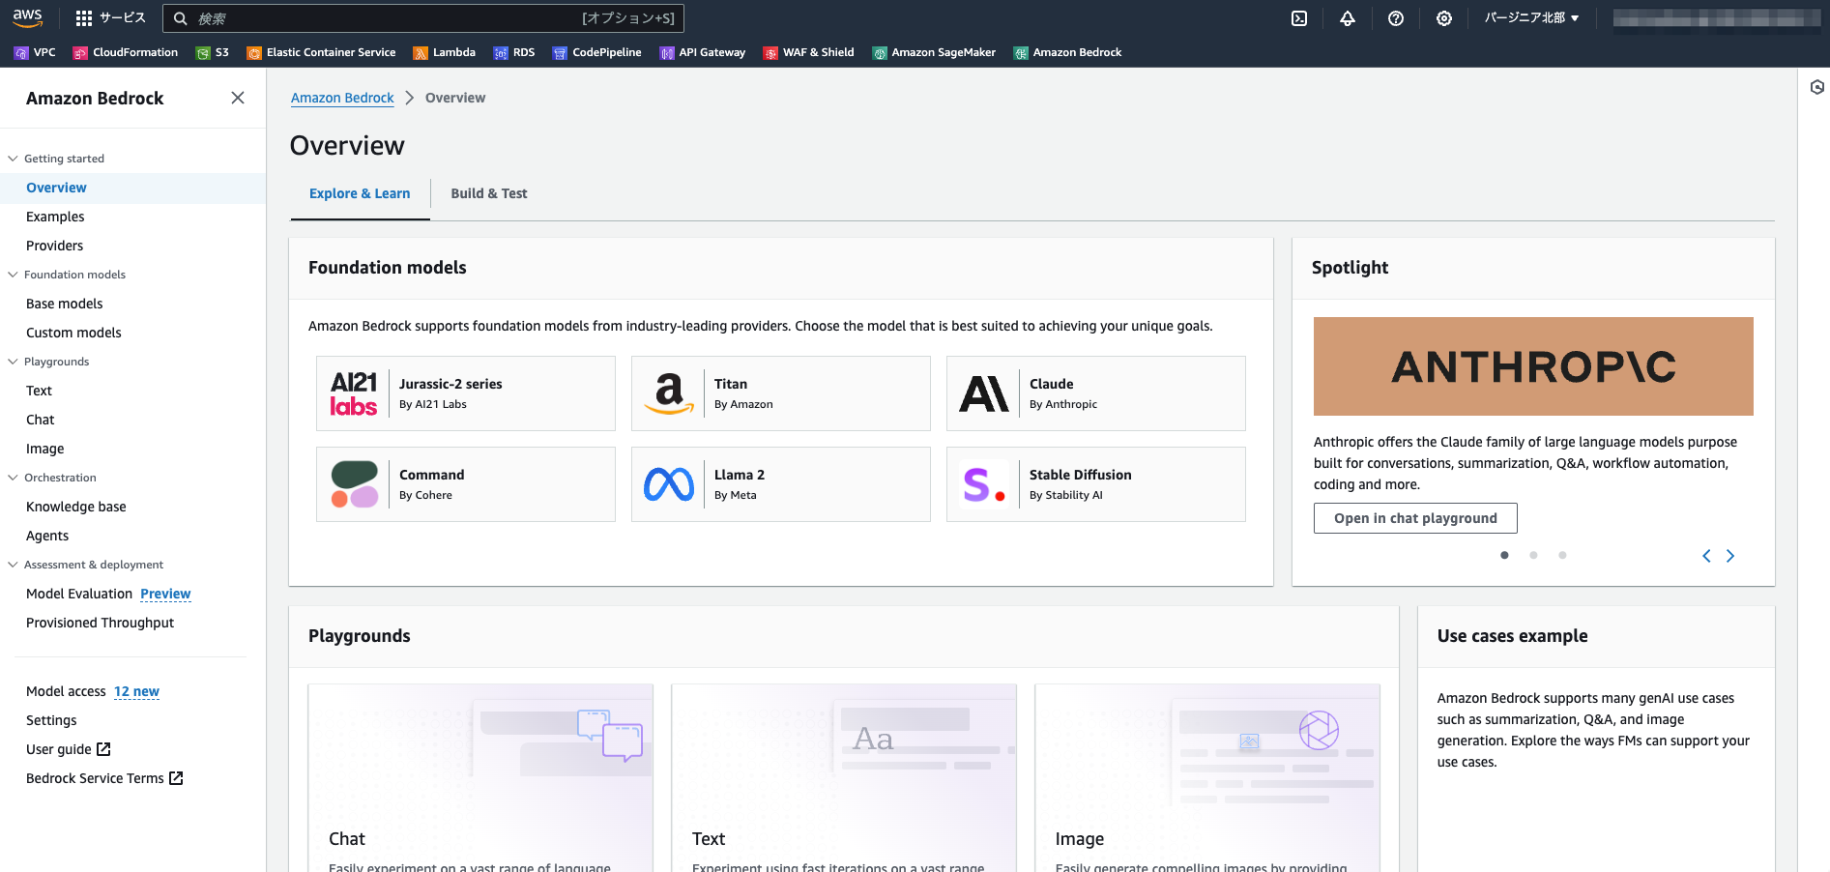Image resolution: width=1830 pixels, height=872 pixels.
Task: Open Bedrock Service Terms external link
Action: coord(104,778)
